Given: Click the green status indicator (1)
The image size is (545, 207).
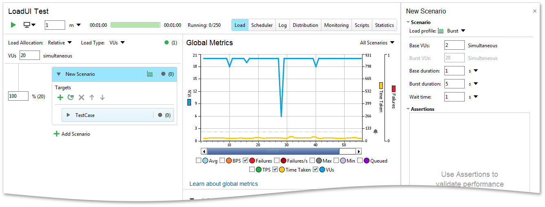Looking at the screenshot, I should tap(167, 42).
